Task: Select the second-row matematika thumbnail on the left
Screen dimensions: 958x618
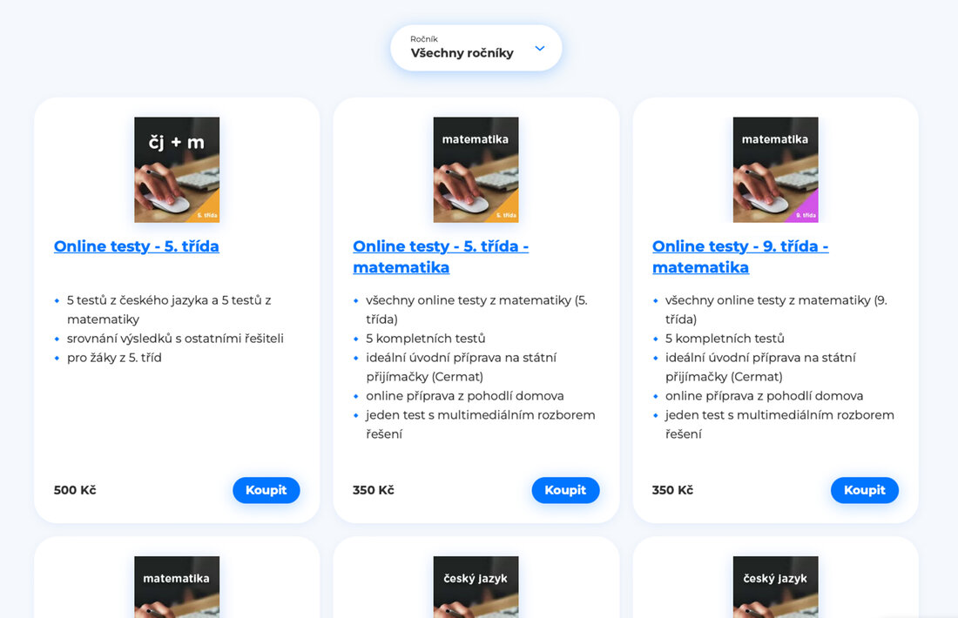Action: coord(177,587)
